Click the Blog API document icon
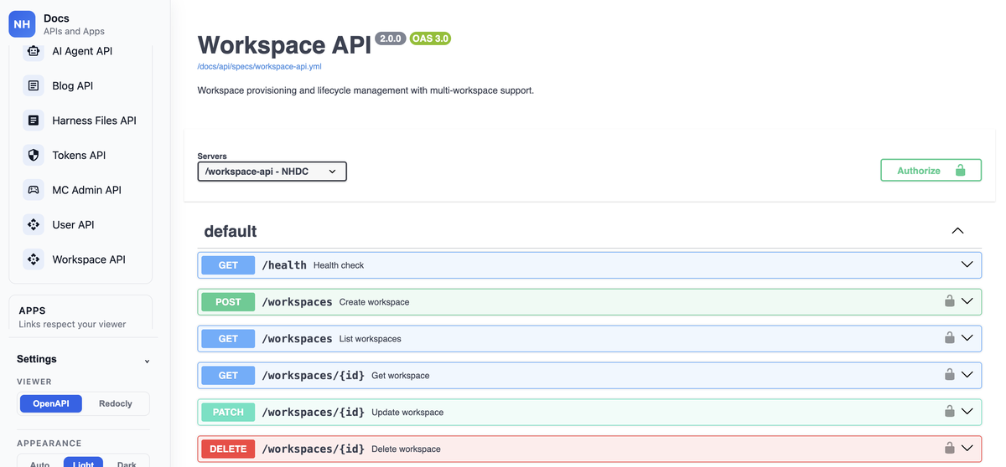The height and width of the screenshot is (467, 1006). coord(34,85)
